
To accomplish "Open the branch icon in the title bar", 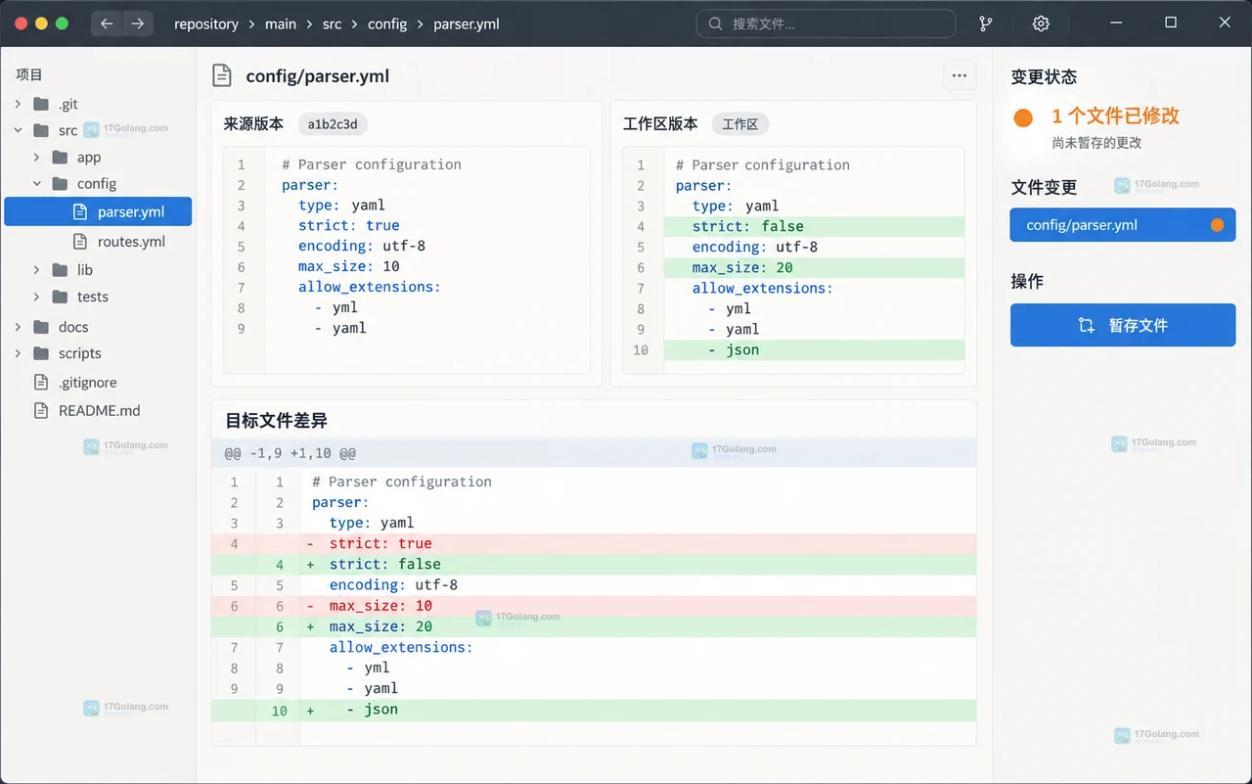I will click(x=986, y=23).
